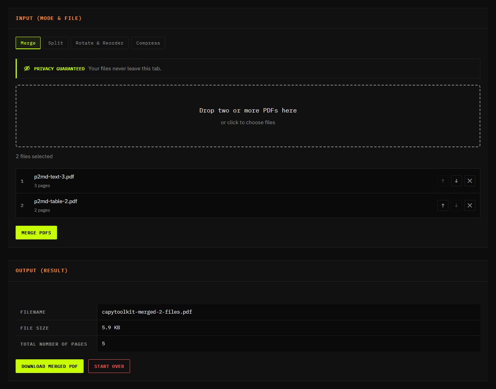Click the output filename capytoolkit-merged-2-files.pdf
The width and height of the screenshot is (496, 389).
click(x=147, y=312)
